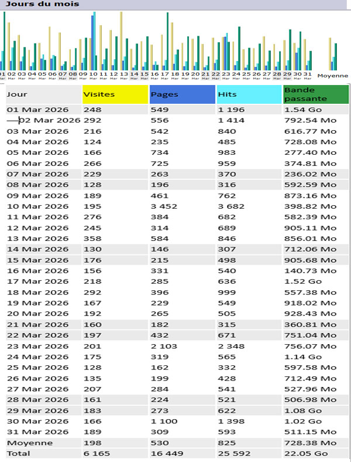
Task: Click the green Bande passante header
Action: (316, 94)
